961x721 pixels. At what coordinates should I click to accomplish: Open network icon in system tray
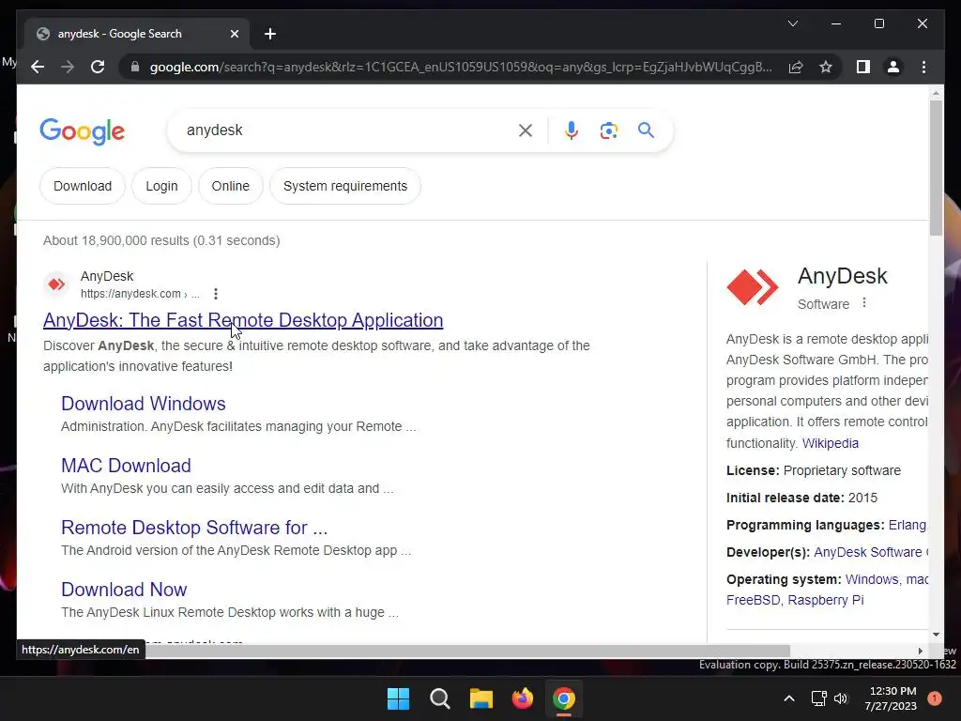(818, 698)
